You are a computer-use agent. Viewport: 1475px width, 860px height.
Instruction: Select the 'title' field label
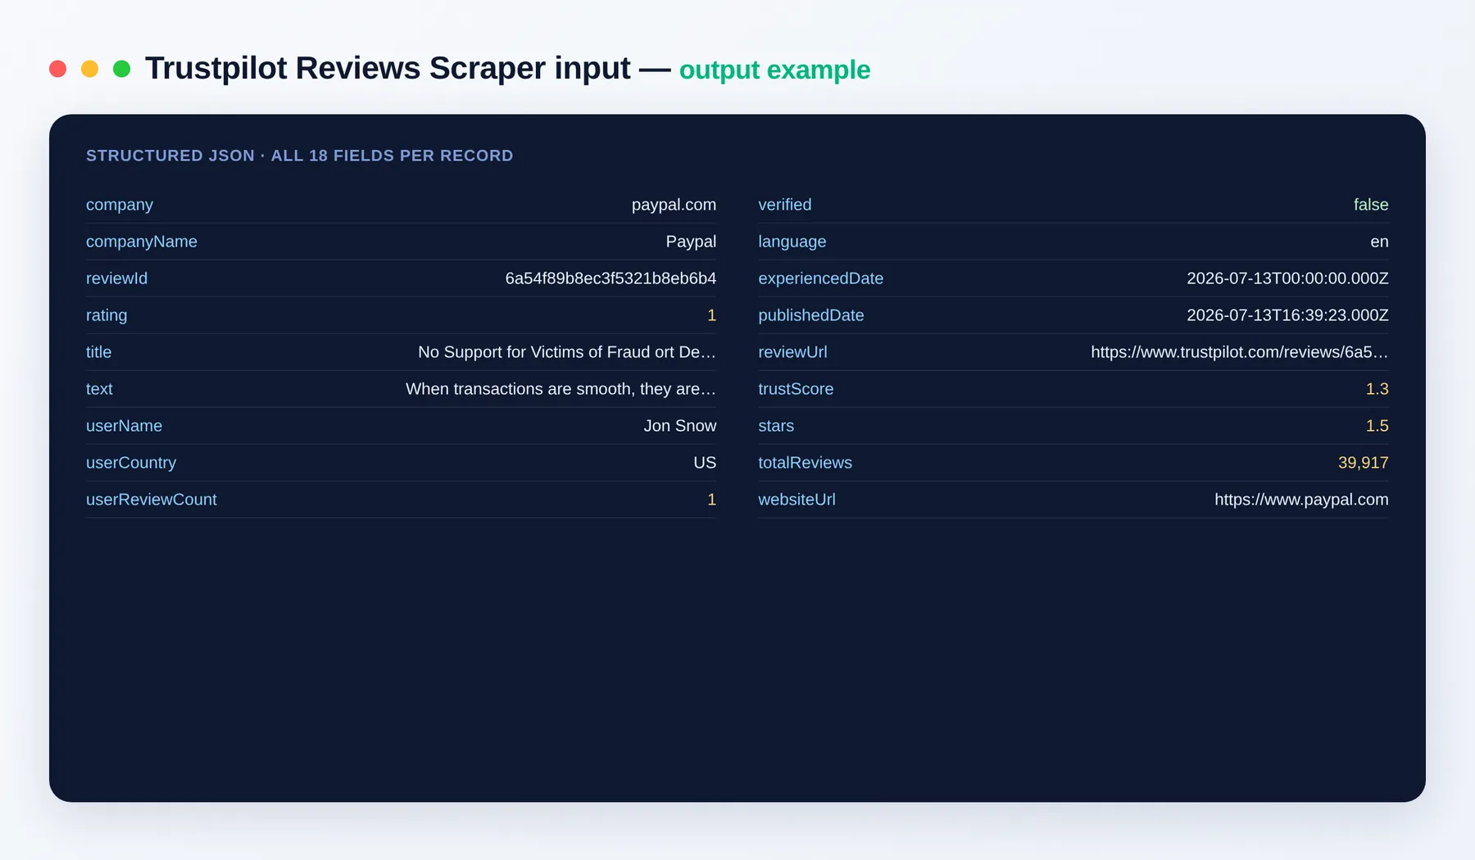click(x=98, y=352)
